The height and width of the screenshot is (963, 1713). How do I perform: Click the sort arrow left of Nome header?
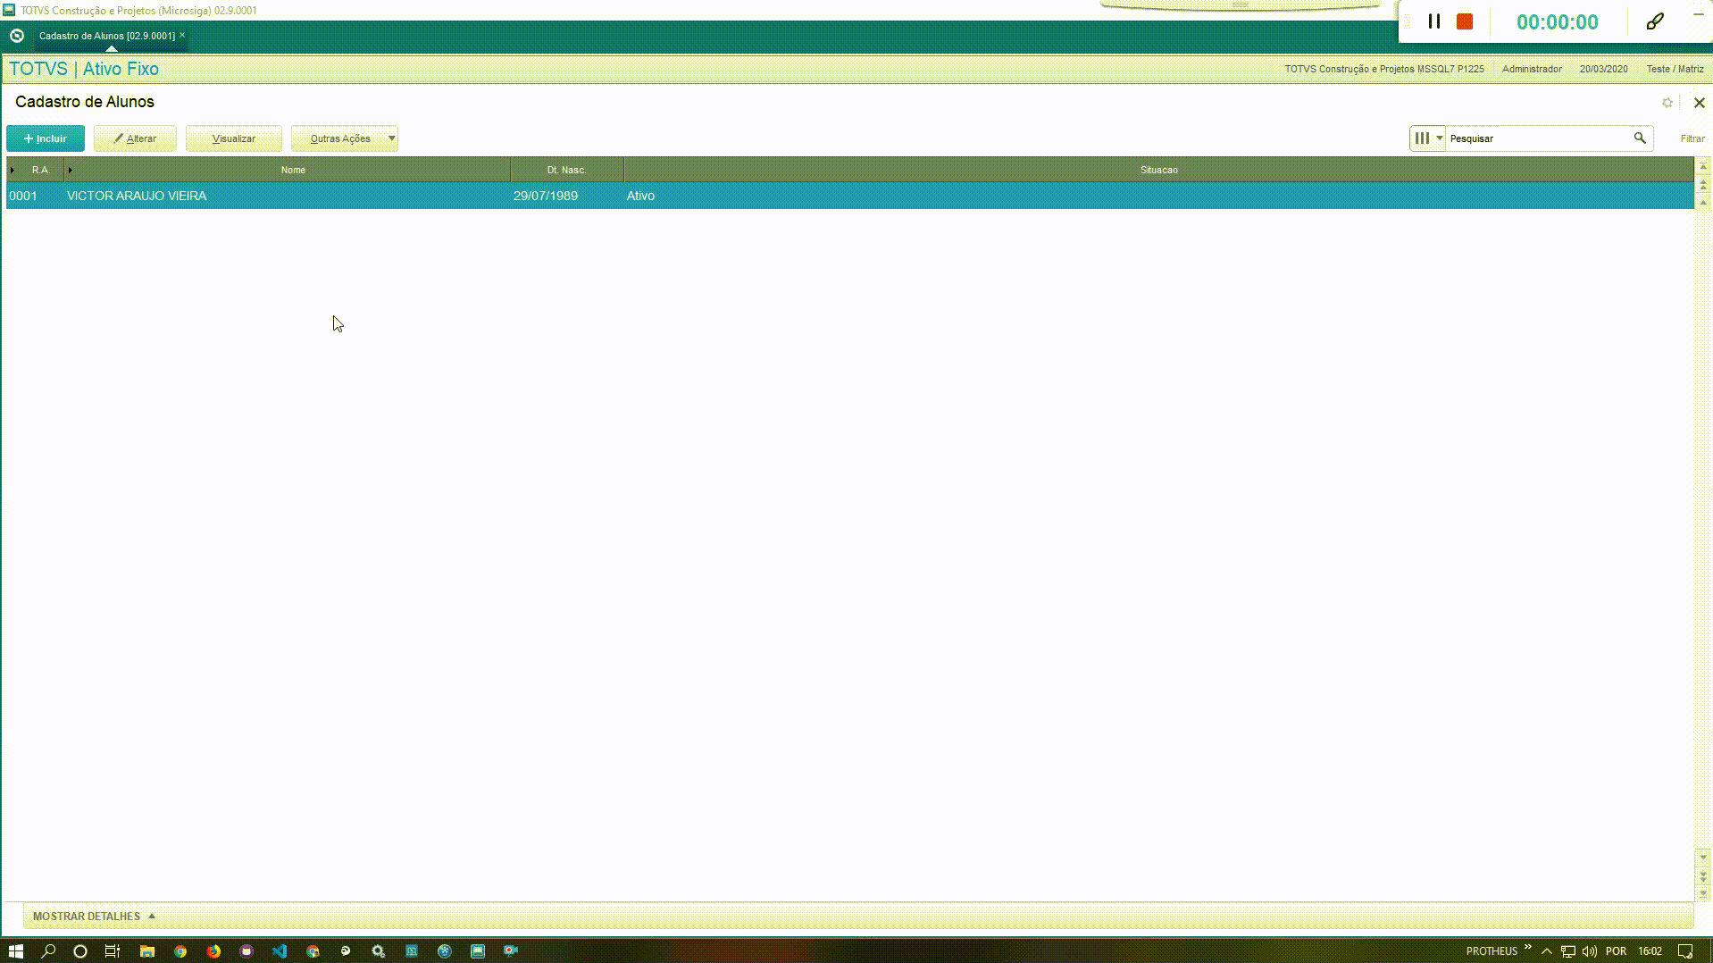click(71, 170)
